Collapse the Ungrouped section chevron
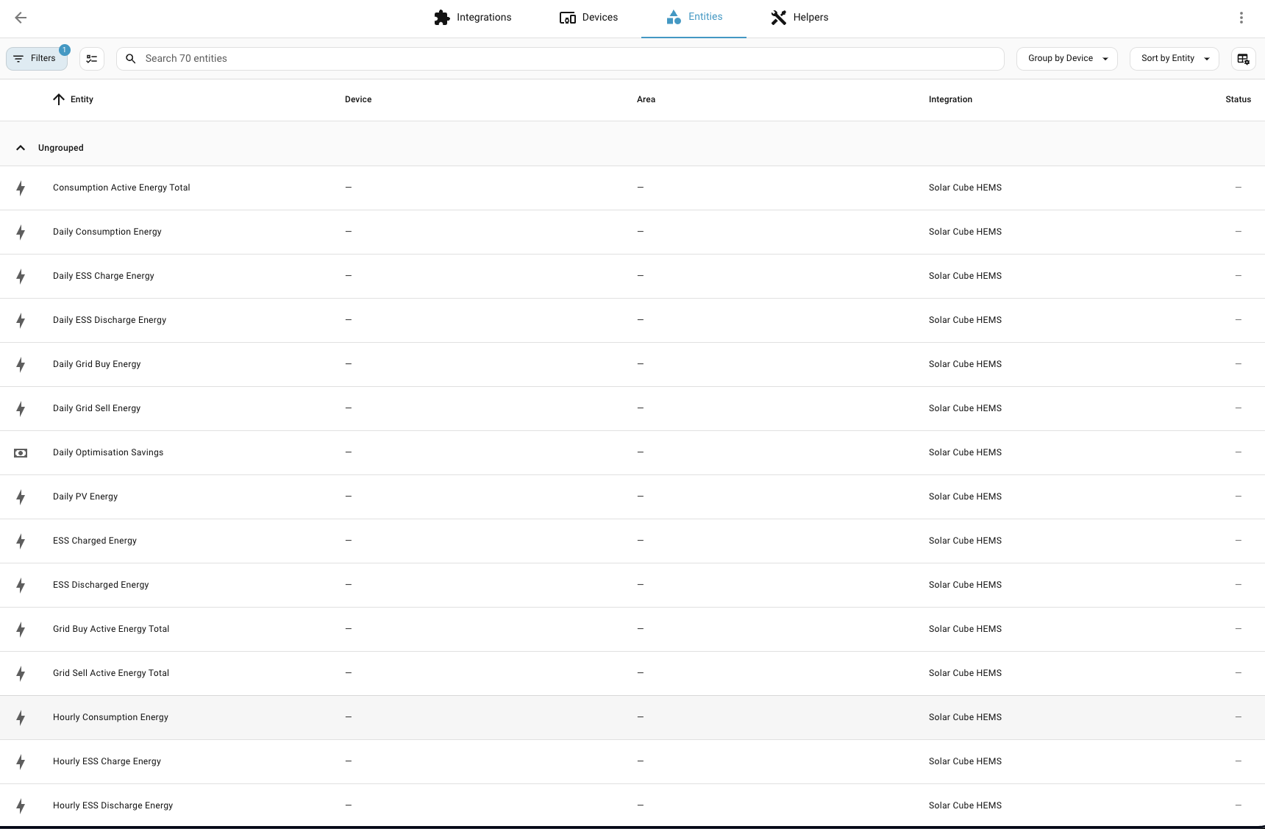The width and height of the screenshot is (1265, 829). click(x=21, y=148)
